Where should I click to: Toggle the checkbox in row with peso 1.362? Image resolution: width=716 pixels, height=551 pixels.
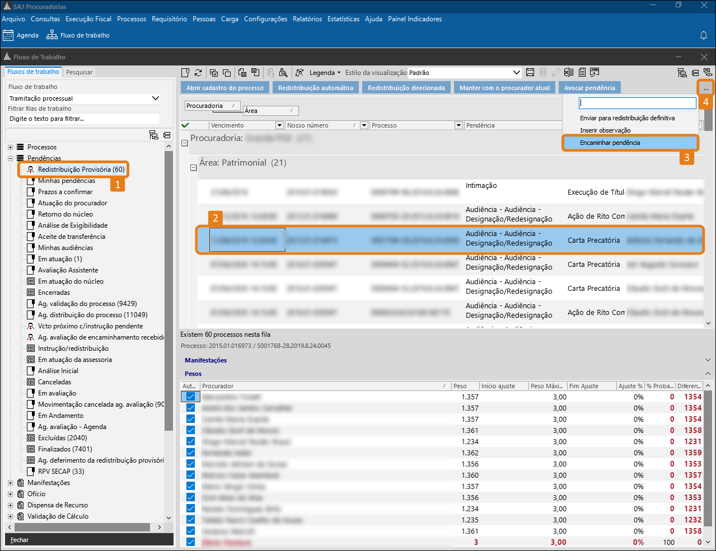click(x=190, y=453)
